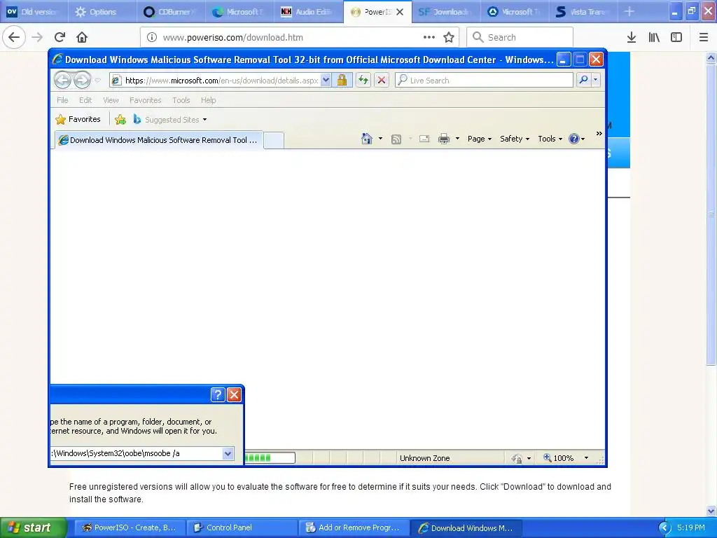717x538 pixels.
Task: Open Tools dropdown in IE command bar
Action: click(x=550, y=139)
